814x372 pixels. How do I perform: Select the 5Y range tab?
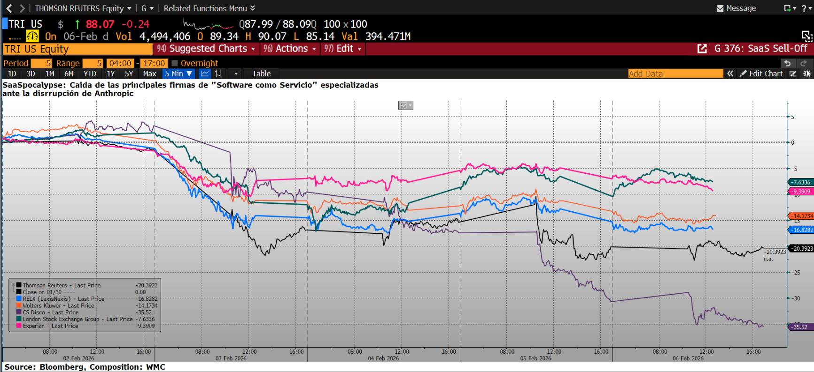point(129,74)
